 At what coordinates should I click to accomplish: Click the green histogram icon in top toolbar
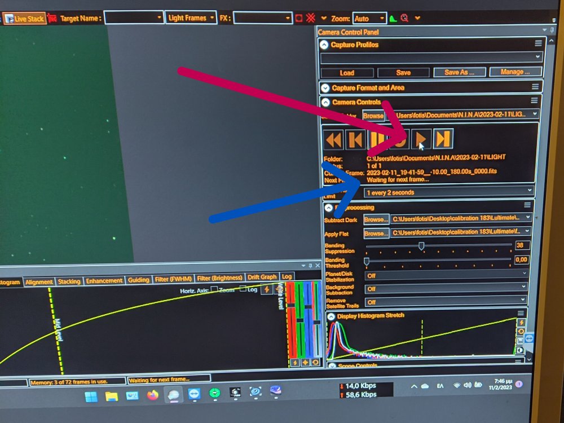pyautogui.click(x=393, y=19)
